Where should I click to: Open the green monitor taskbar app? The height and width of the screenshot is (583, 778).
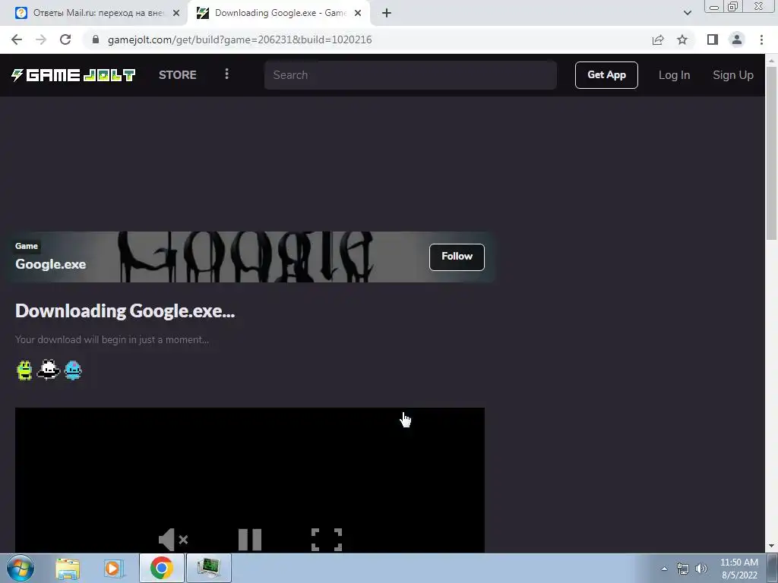pyautogui.click(x=209, y=568)
